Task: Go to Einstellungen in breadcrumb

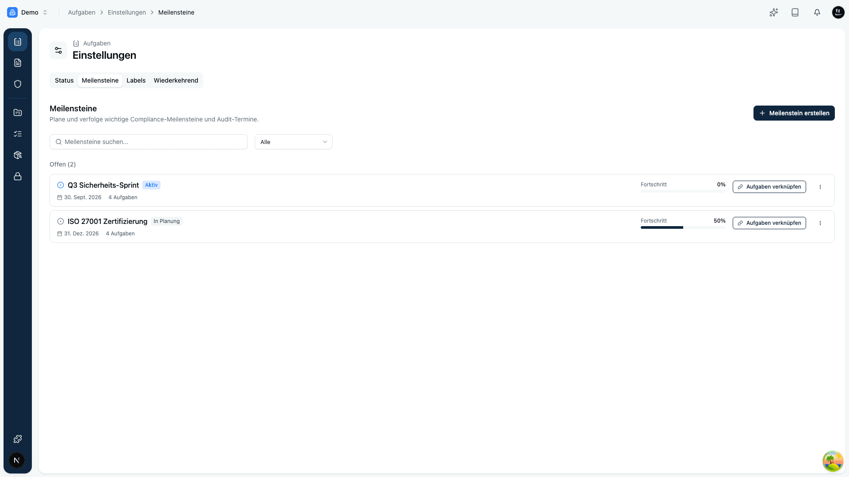Action: [126, 12]
